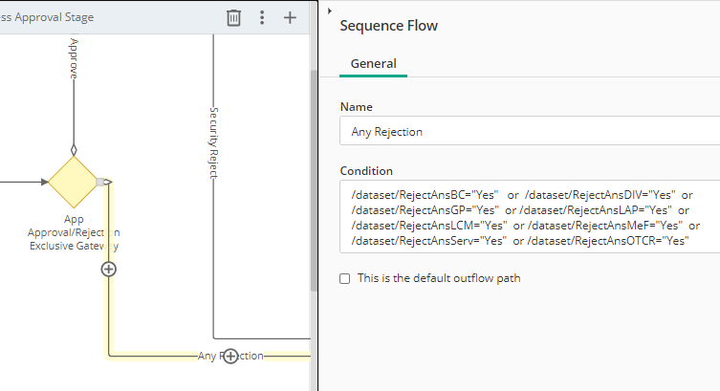Click plus circle on Any Rejection line
This screenshot has width=720, height=391.
click(x=229, y=356)
